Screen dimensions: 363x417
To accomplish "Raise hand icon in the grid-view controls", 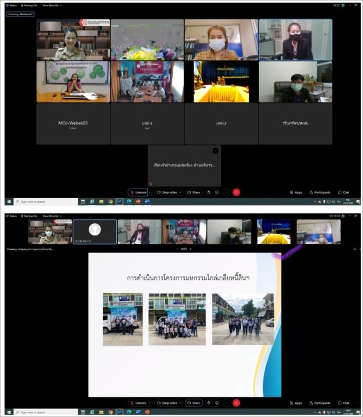I will (x=209, y=192).
